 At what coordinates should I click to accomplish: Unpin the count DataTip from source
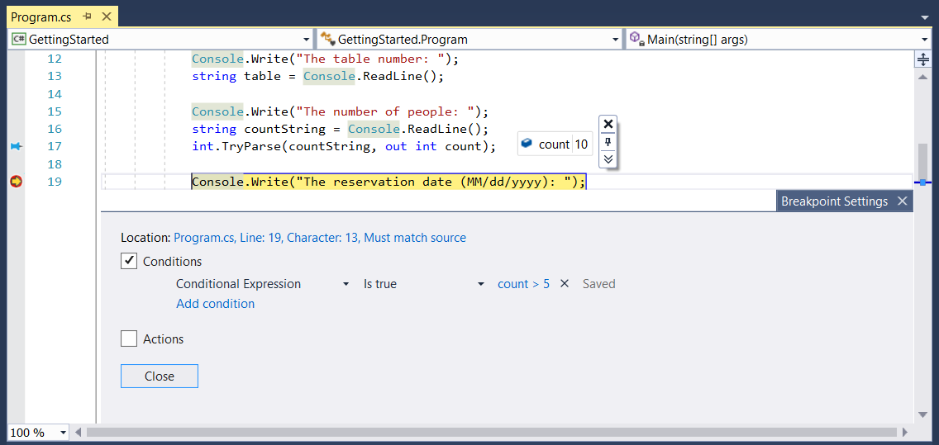click(608, 142)
